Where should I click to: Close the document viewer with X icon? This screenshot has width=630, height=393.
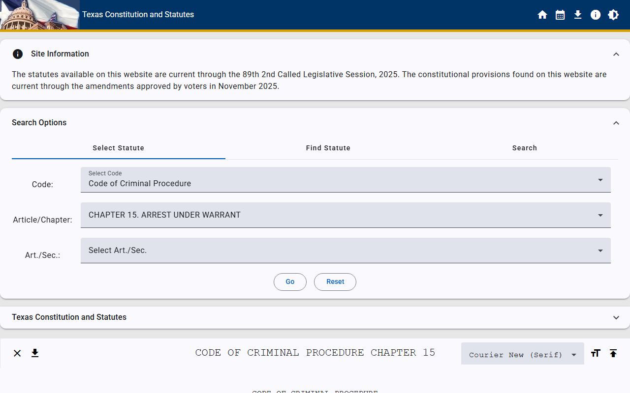point(17,353)
